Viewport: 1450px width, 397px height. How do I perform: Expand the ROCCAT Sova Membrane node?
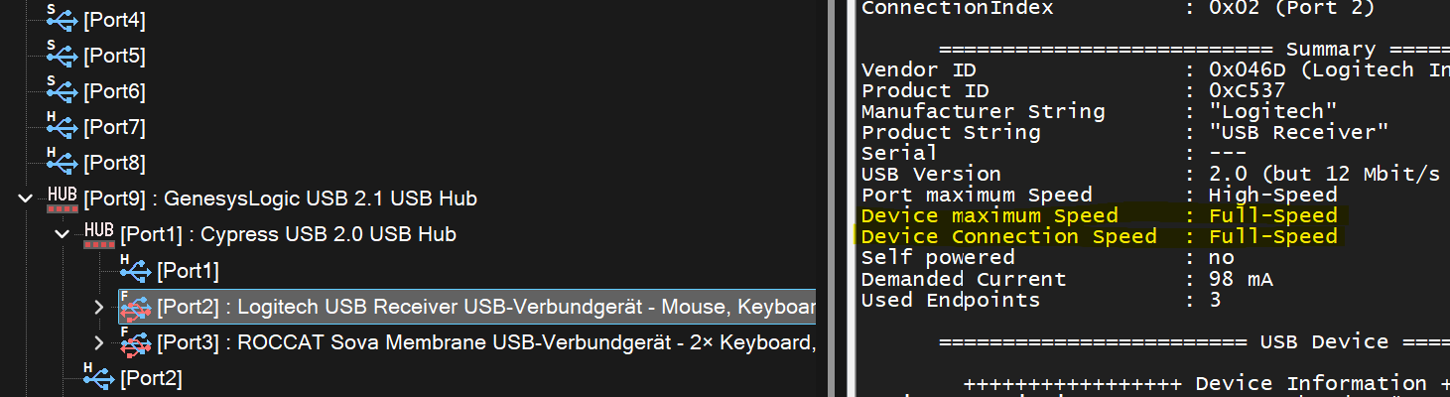tap(98, 343)
